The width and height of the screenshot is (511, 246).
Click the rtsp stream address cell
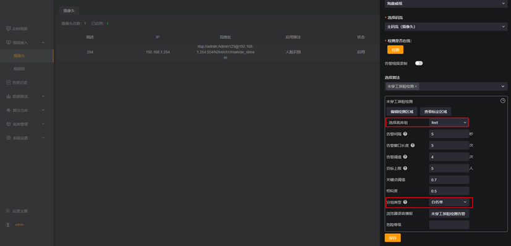[225, 52]
